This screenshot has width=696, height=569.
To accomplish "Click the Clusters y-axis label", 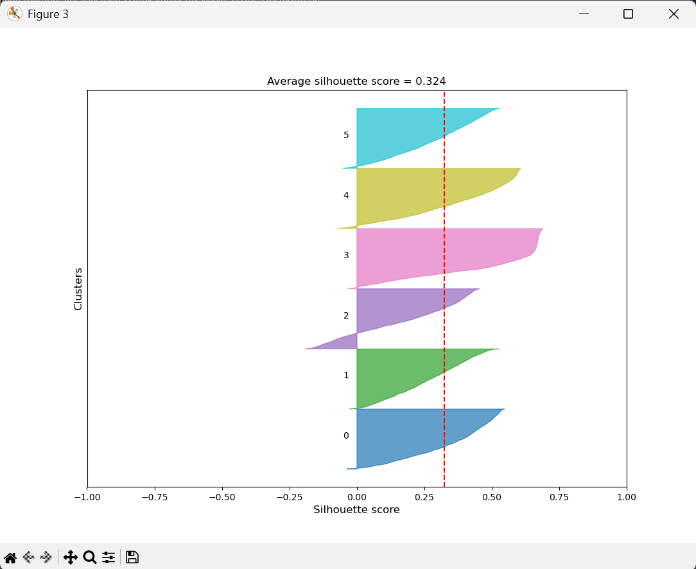I will click(78, 288).
